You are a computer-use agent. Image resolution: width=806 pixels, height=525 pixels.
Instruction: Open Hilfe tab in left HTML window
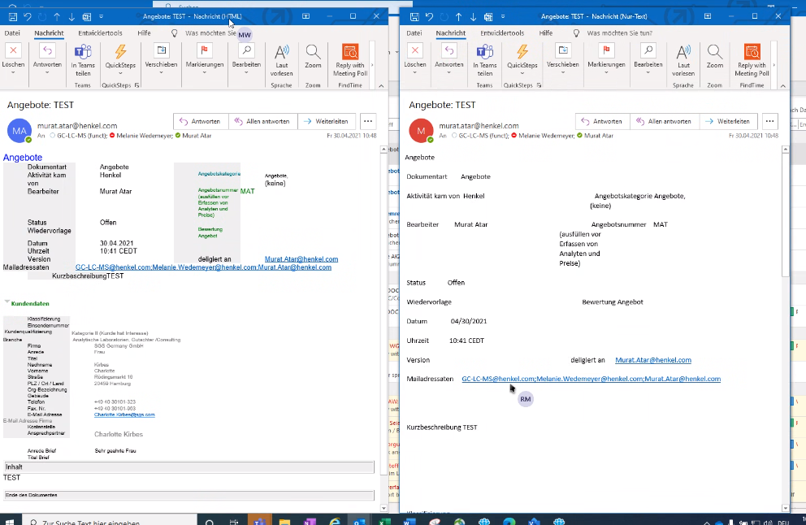(145, 33)
